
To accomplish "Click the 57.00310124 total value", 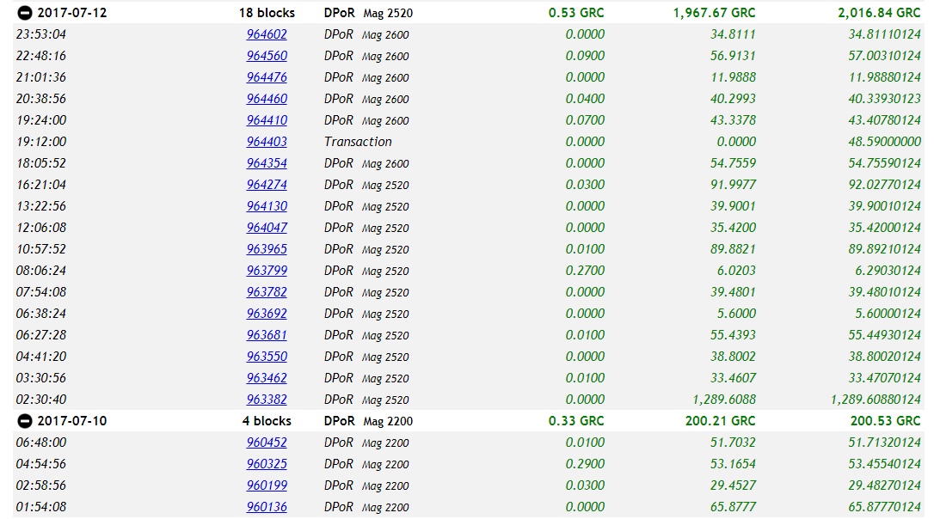I will pyautogui.click(x=885, y=56).
